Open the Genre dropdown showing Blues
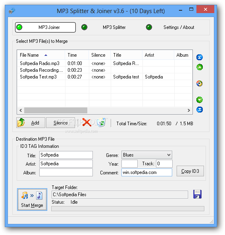225x235 pixels. tap(147, 155)
